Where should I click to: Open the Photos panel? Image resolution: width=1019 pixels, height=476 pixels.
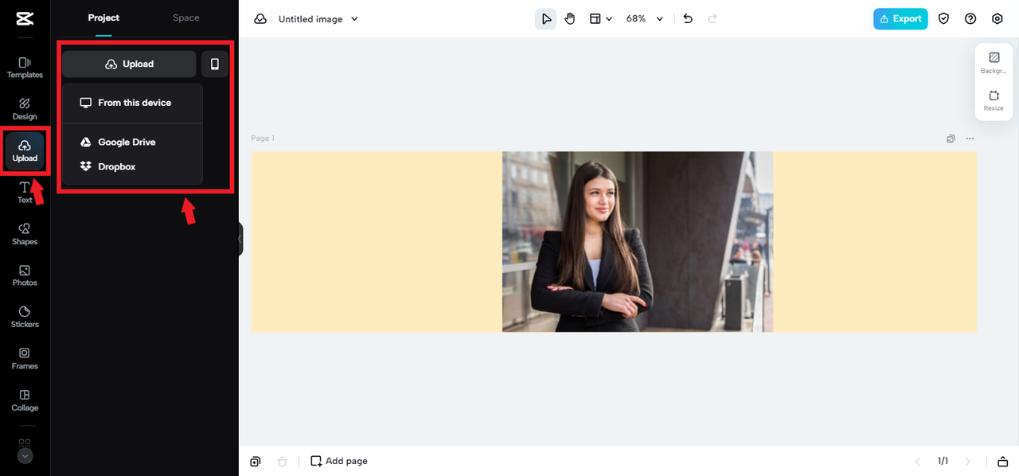pos(25,275)
